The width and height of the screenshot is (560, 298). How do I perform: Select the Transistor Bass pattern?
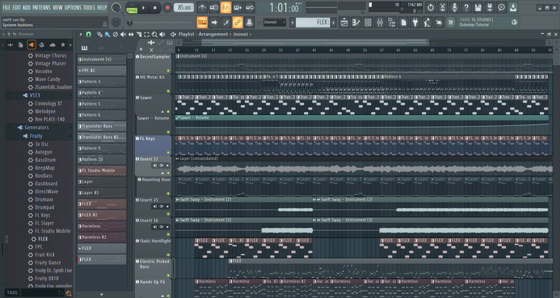[102, 126]
